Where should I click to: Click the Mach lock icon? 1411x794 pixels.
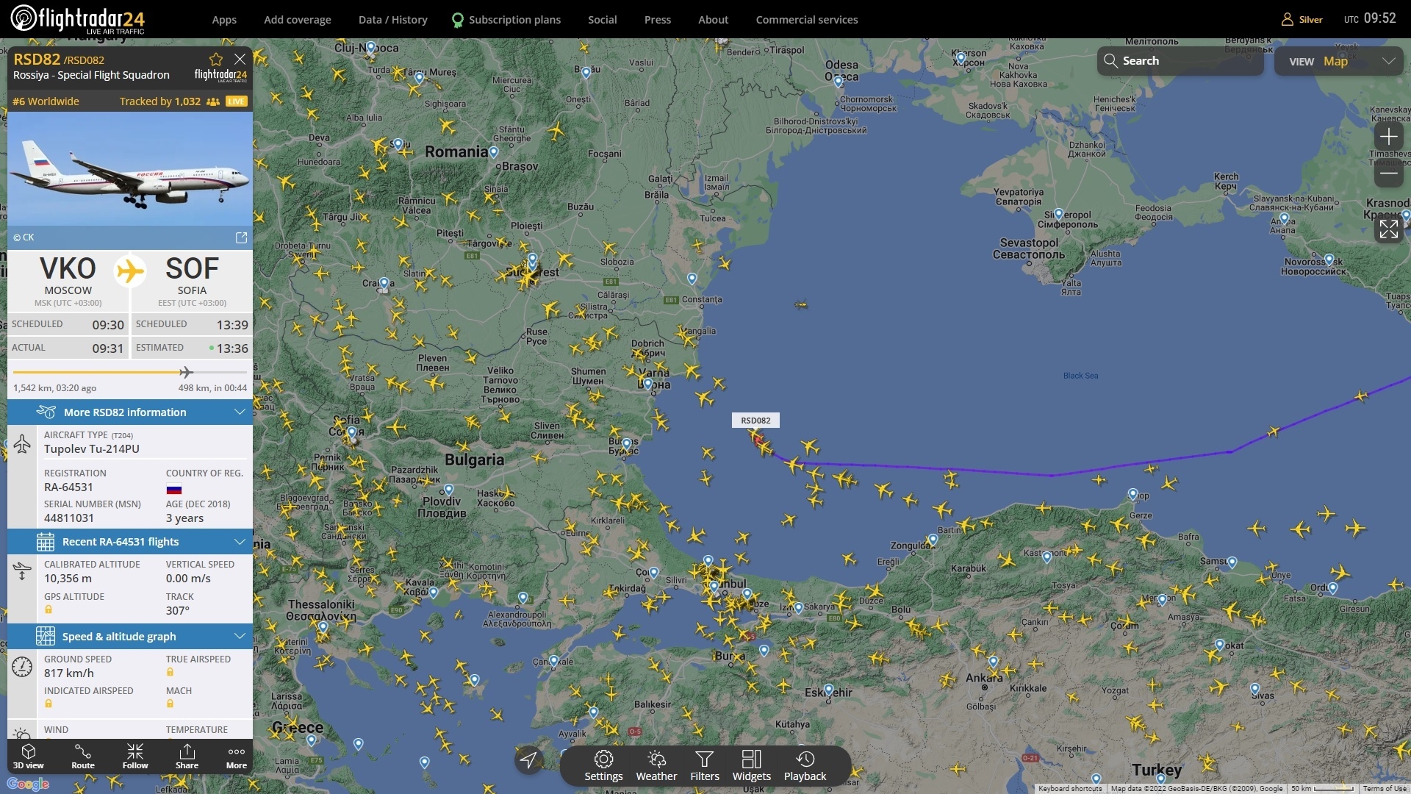170,704
